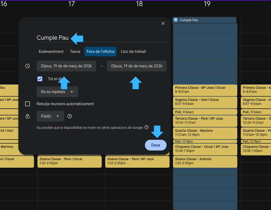This screenshot has height=210, width=271.
Task: Click the lock icon beside visibility
Action: click(28, 116)
